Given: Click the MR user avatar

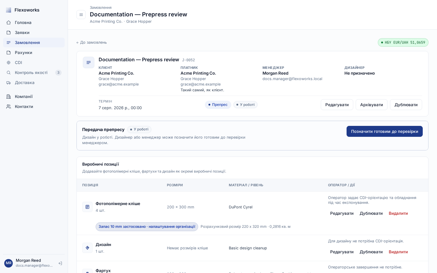Looking at the screenshot, I should coord(8,263).
